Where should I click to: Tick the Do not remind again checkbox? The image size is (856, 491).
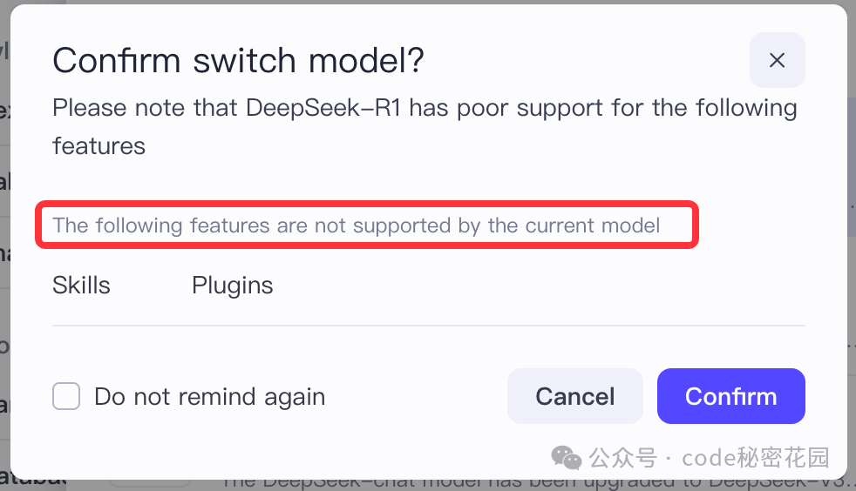66,395
